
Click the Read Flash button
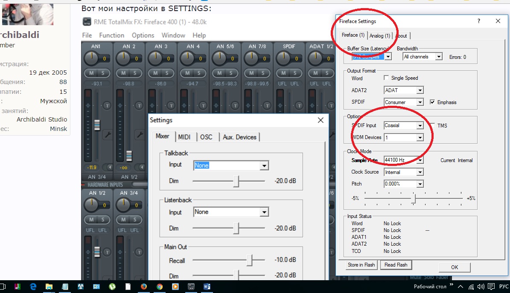pos(396,265)
